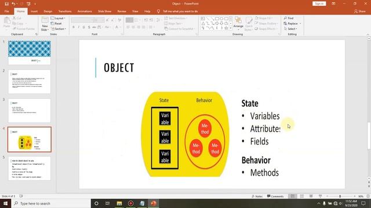
Task: Select the rectangle shape in shapes gallery
Action: 217,18
